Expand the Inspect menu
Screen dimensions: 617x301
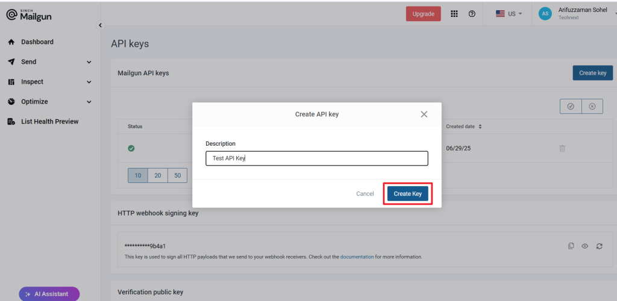(x=89, y=82)
